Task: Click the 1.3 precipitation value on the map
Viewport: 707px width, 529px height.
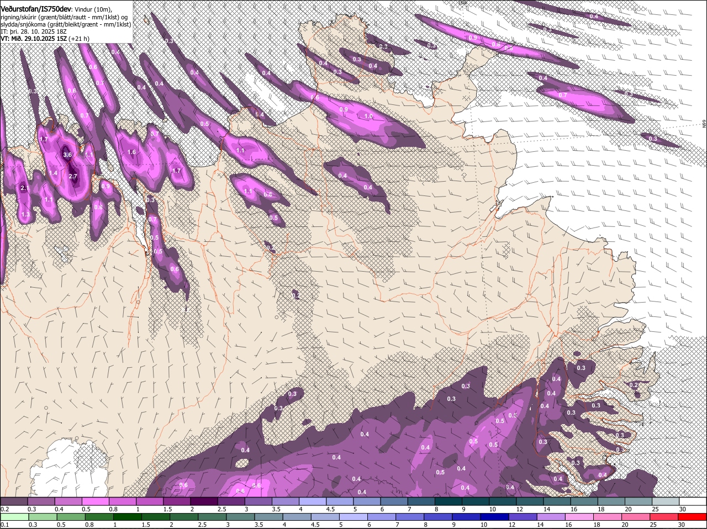Action: (25, 215)
